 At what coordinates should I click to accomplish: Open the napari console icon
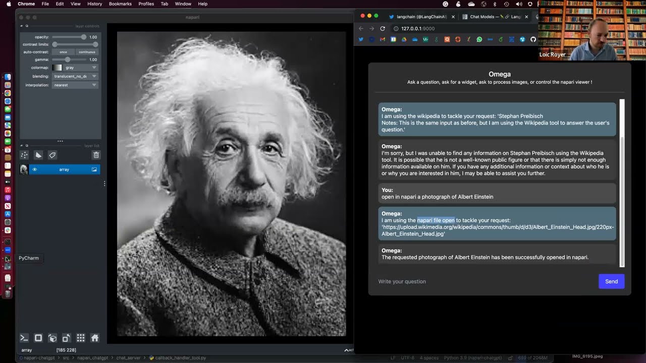pyautogui.click(x=24, y=338)
